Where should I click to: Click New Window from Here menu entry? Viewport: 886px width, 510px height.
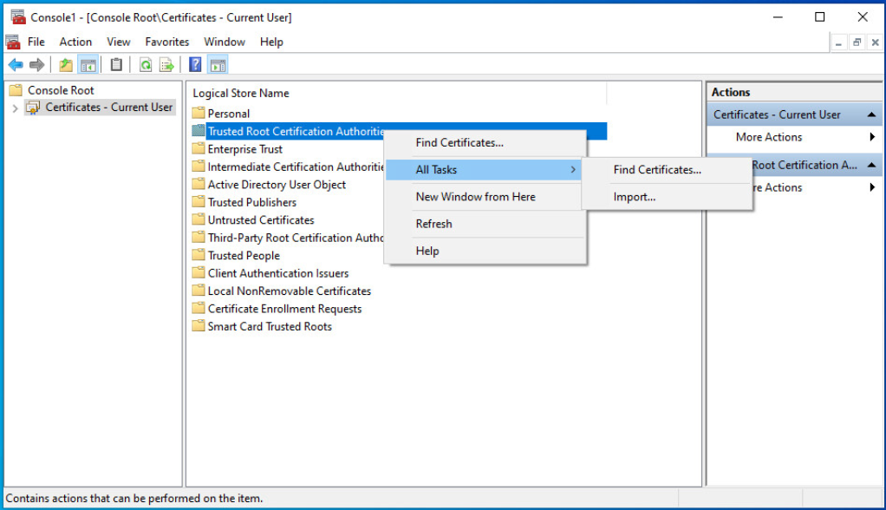pos(475,197)
